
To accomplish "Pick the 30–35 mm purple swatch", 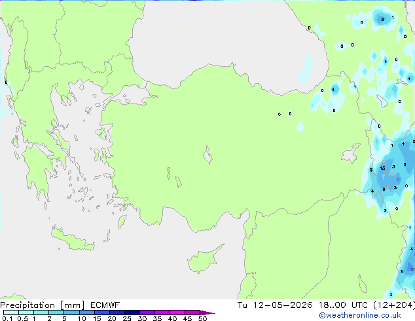I will click(147, 312).
